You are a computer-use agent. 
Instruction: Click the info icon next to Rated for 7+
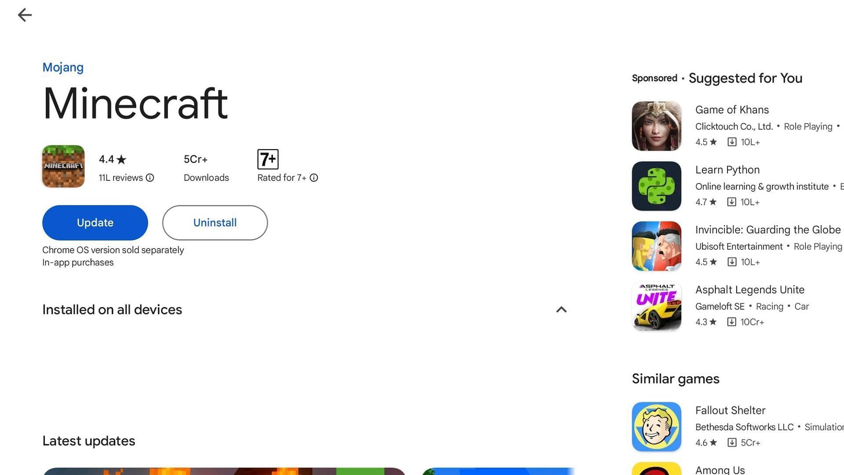pos(313,178)
